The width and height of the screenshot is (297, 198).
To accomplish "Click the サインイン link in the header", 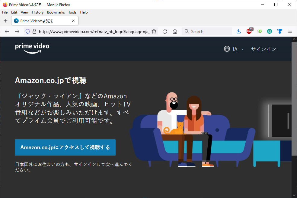I will (x=263, y=49).
